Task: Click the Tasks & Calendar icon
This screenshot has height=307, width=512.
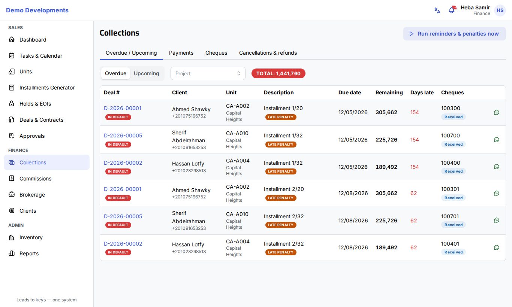Action: [x=12, y=56]
